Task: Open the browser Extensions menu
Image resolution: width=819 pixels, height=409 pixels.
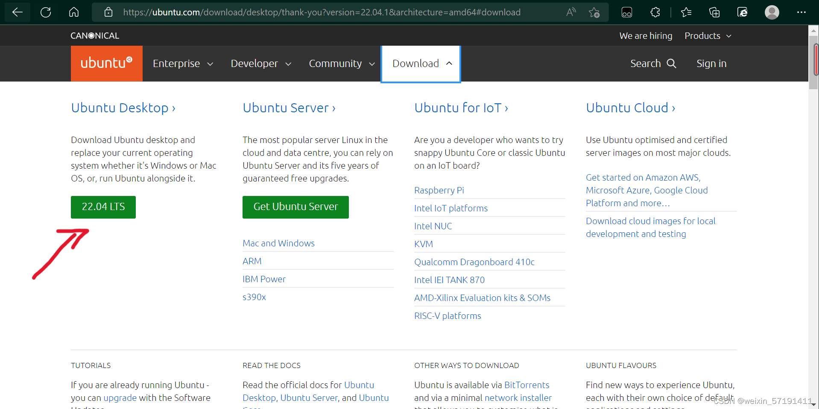Action: click(655, 12)
